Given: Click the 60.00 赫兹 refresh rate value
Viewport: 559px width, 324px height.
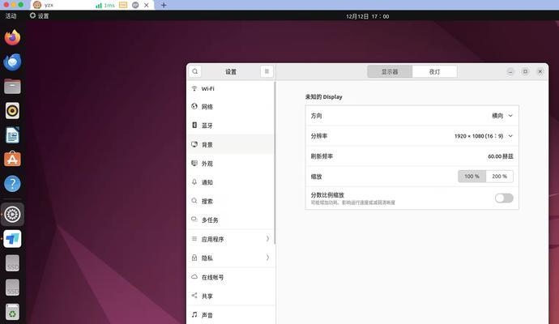Looking at the screenshot, I should pyautogui.click(x=501, y=156).
